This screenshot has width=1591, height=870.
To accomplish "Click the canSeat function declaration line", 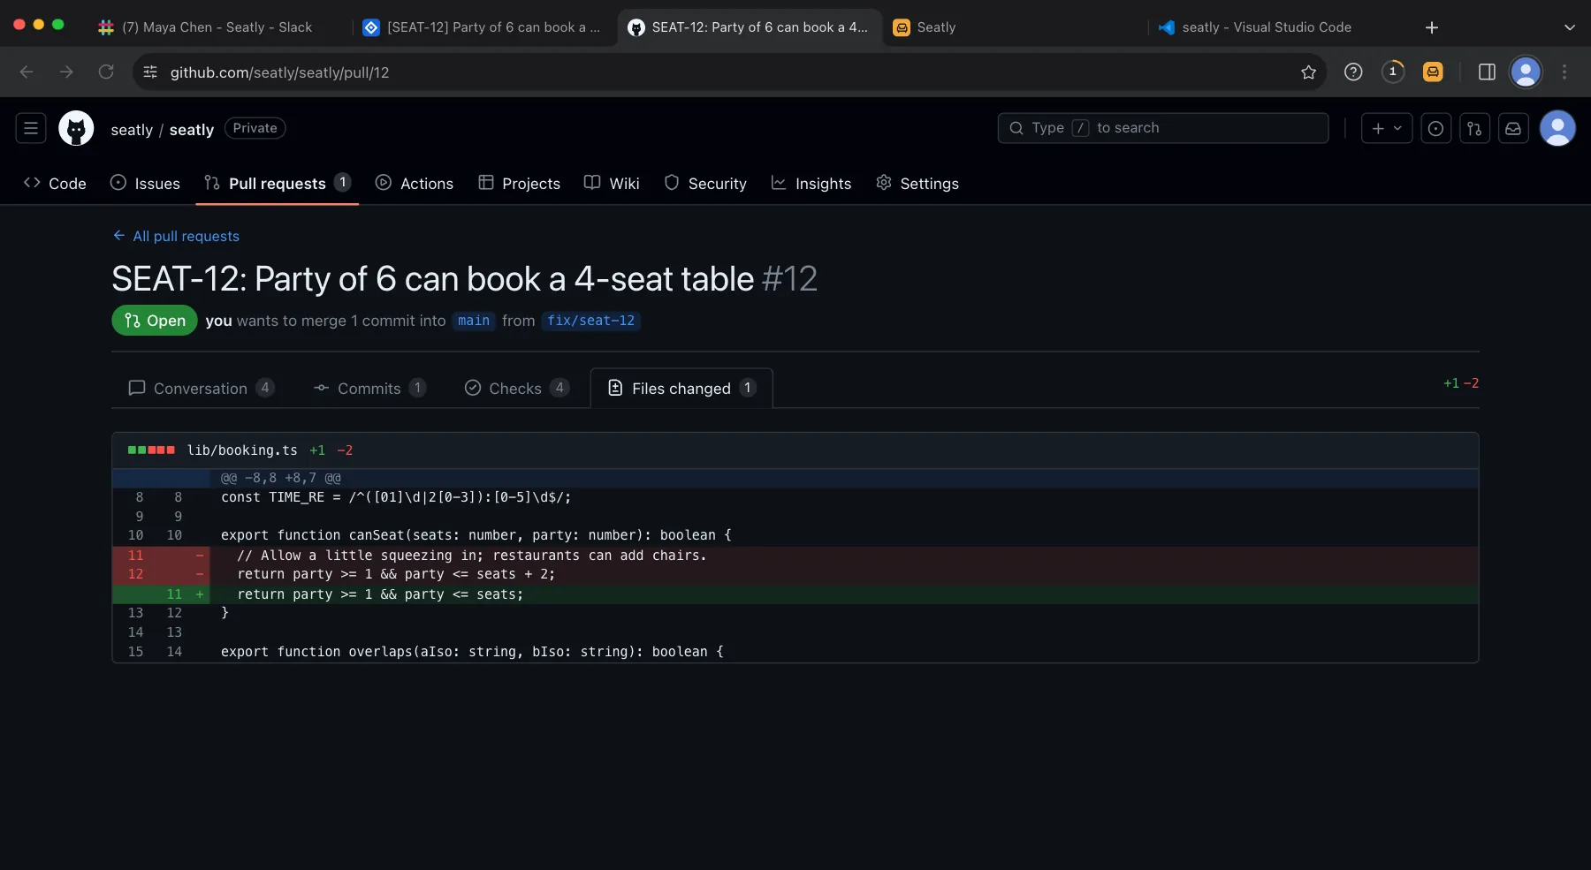I will 795,535.
